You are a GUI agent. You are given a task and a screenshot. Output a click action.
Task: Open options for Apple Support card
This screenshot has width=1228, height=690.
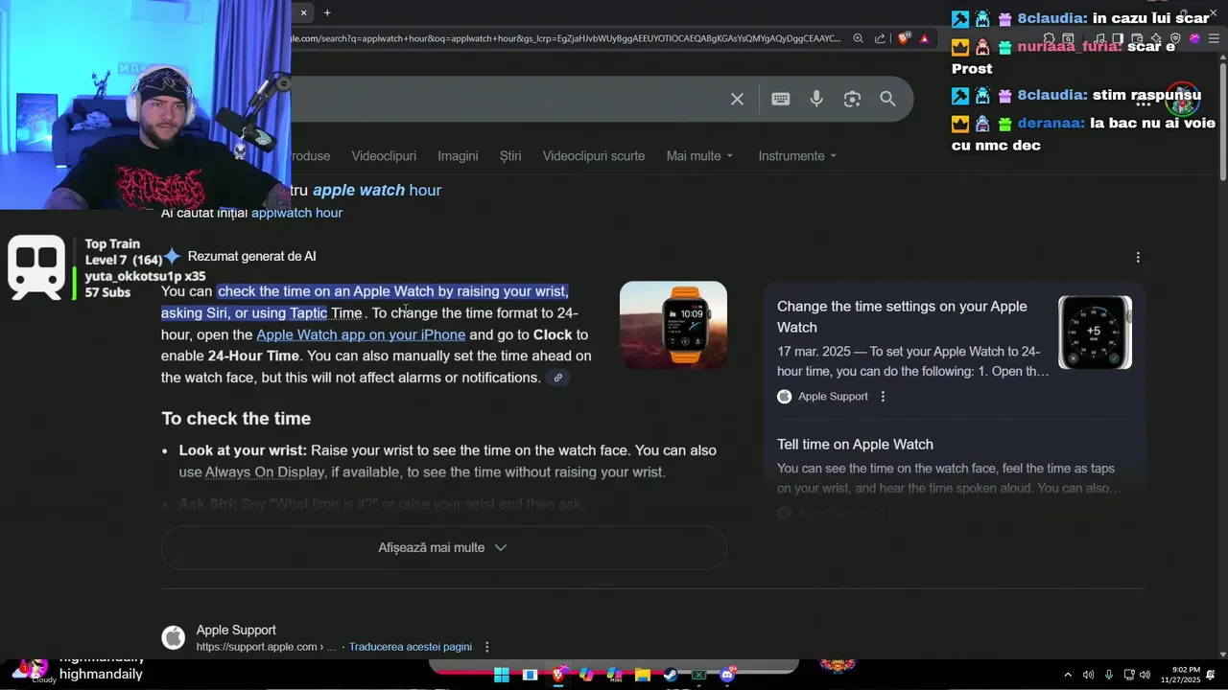coord(883,397)
